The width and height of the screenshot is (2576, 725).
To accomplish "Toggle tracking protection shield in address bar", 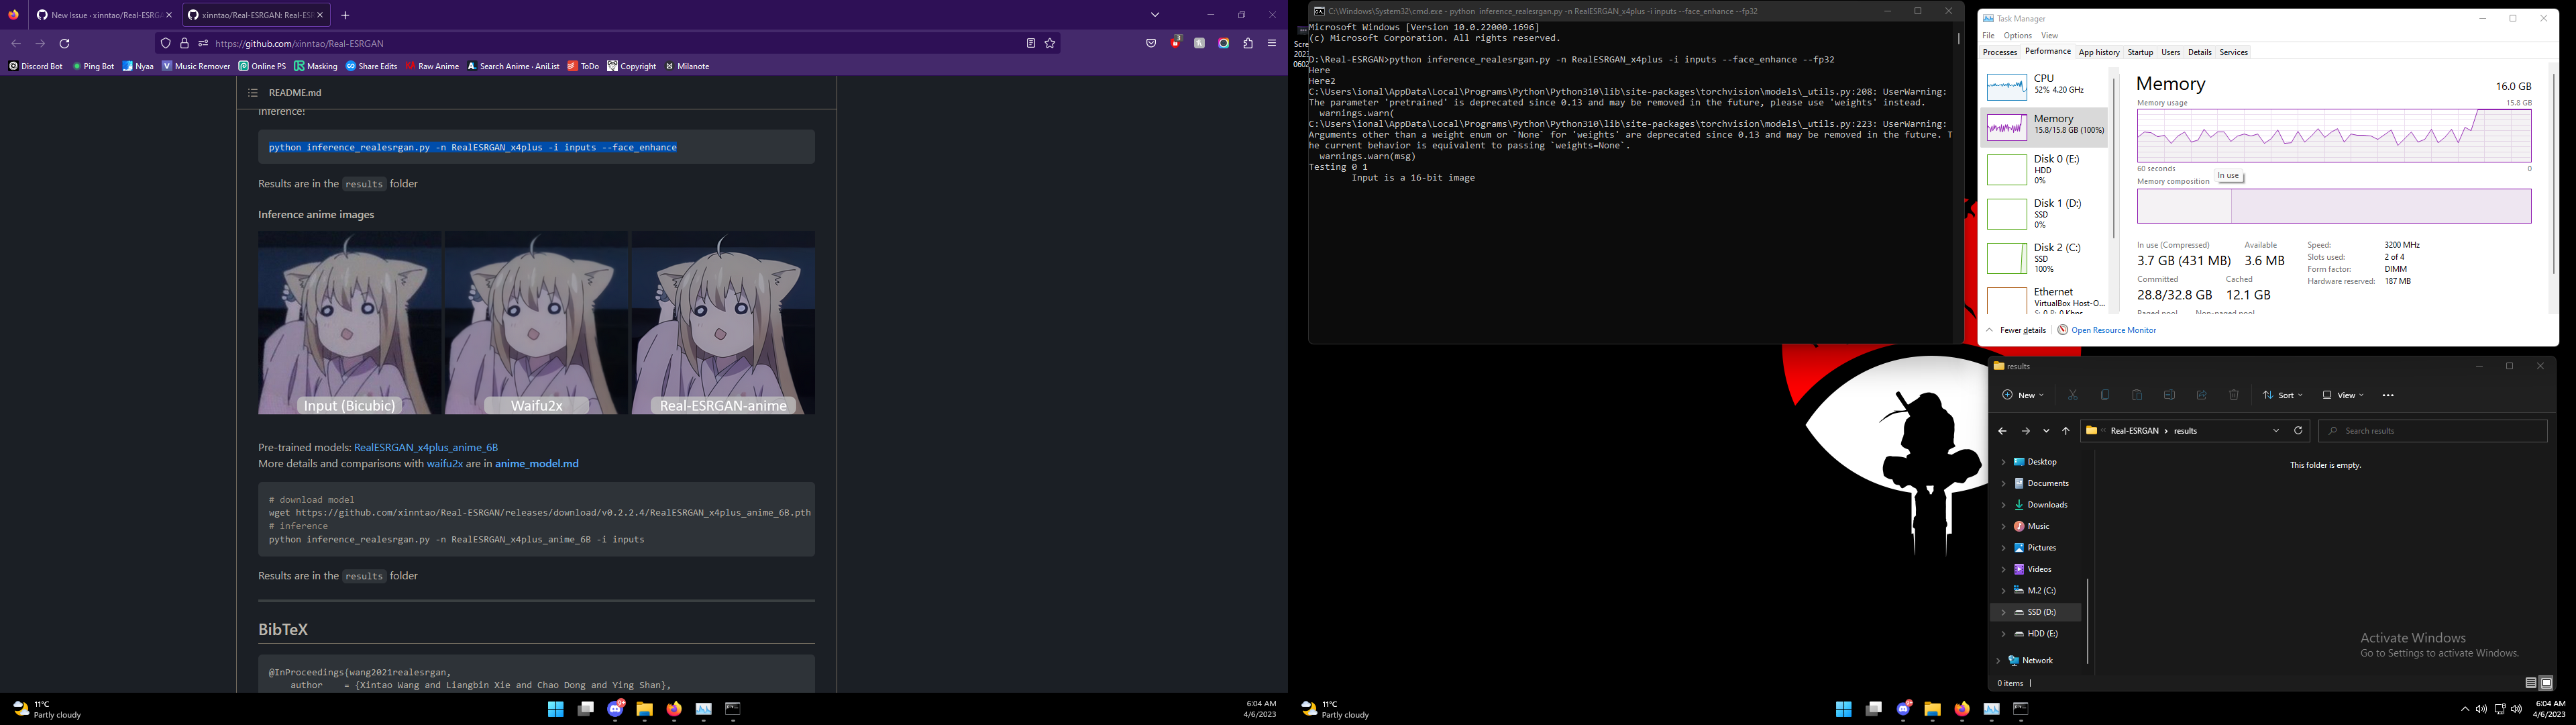I will point(166,43).
